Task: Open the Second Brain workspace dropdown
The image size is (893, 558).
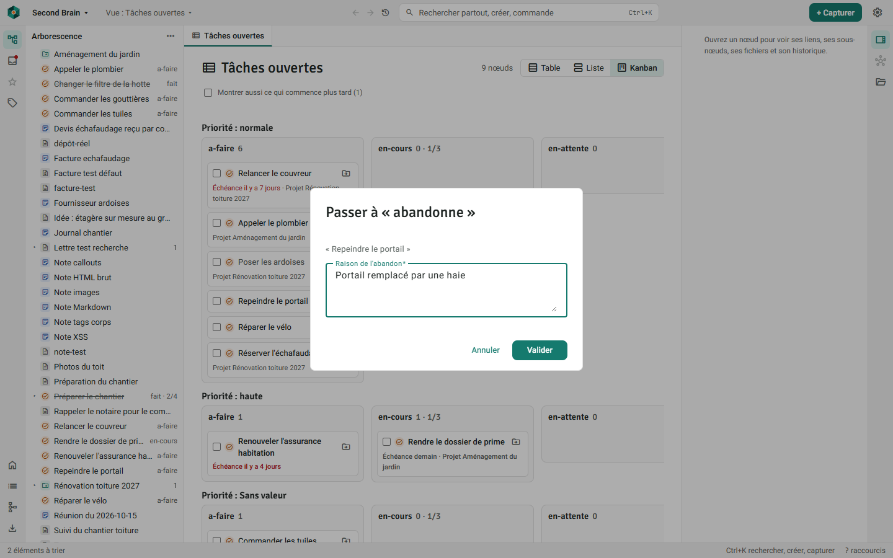Action: tap(60, 12)
